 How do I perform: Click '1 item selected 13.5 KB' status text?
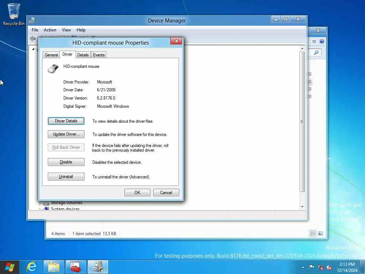(94, 233)
